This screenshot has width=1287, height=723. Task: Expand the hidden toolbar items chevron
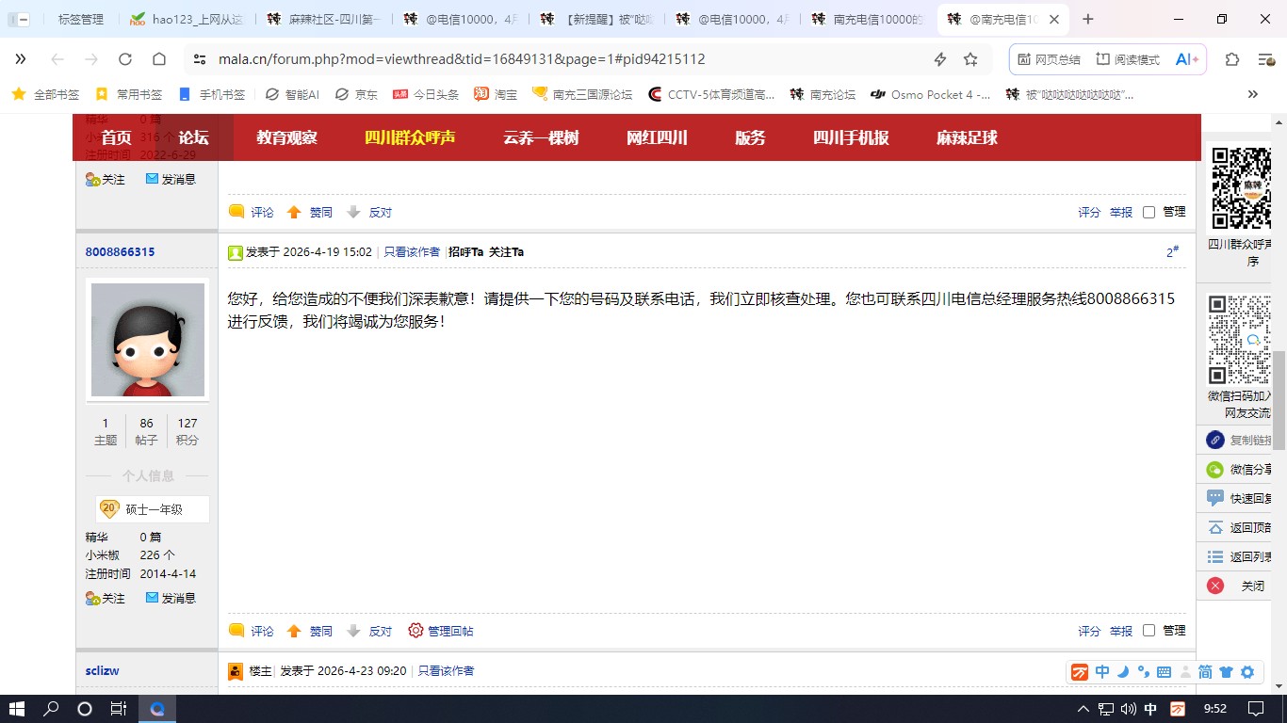click(21, 59)
